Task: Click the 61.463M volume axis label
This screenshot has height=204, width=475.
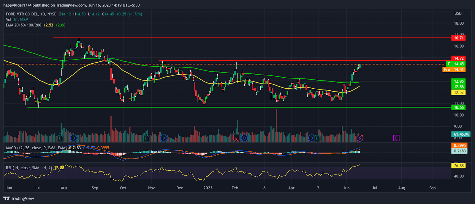Action: (x=461, y=134)
